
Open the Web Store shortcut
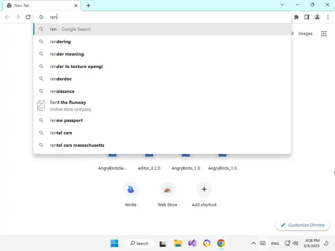(x=167, y=194)
